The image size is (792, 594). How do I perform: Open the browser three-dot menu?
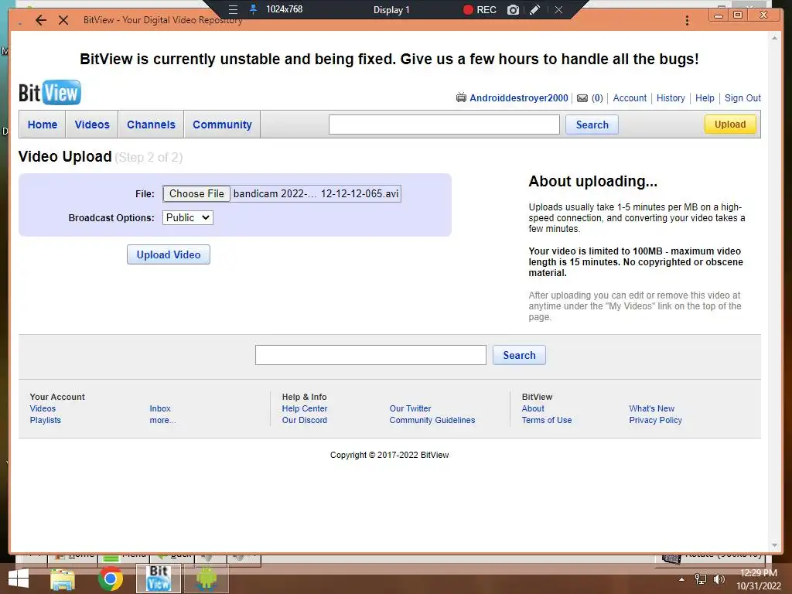pos(687,20)
